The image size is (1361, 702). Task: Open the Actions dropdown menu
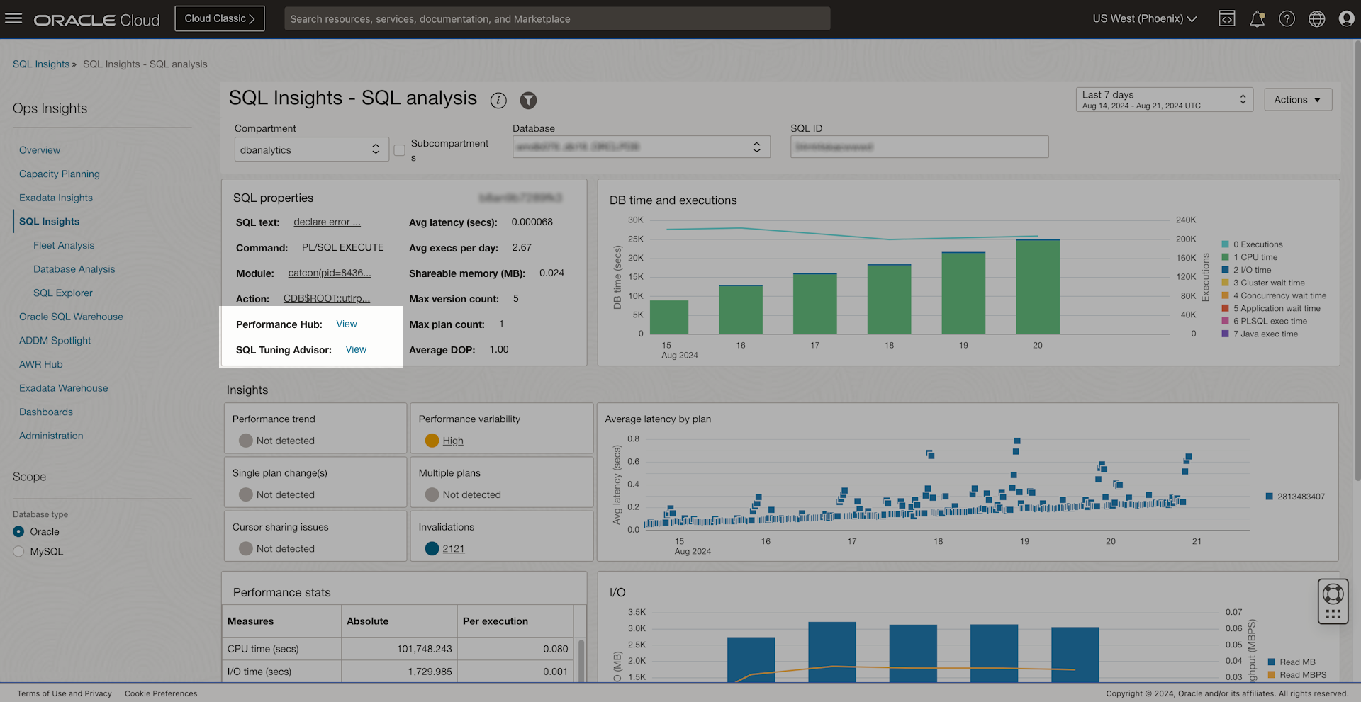coord(1297,100)
